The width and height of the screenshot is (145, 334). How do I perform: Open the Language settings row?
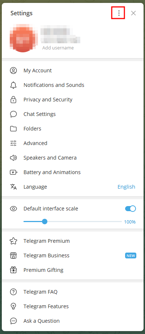click(x=72, y=187)
